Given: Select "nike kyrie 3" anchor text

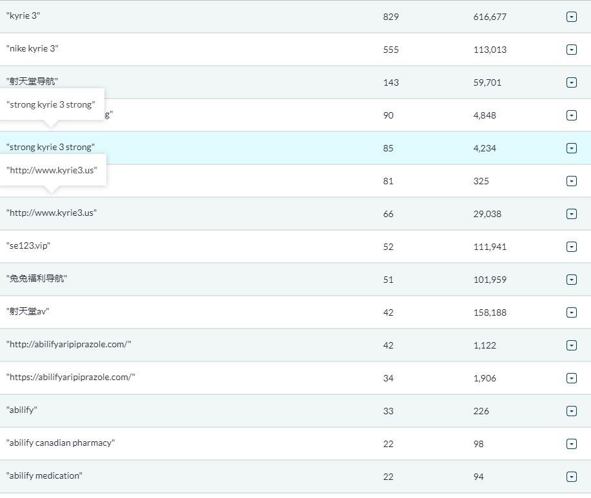Looking at the screenshot, I should tap(32, 48).
